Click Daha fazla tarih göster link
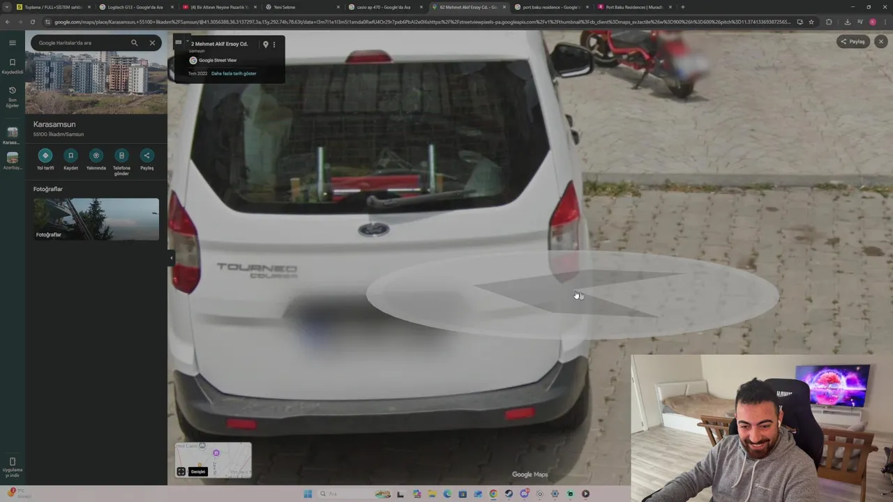893x502 pixels. pyautogui.click(x=234, y=73)
